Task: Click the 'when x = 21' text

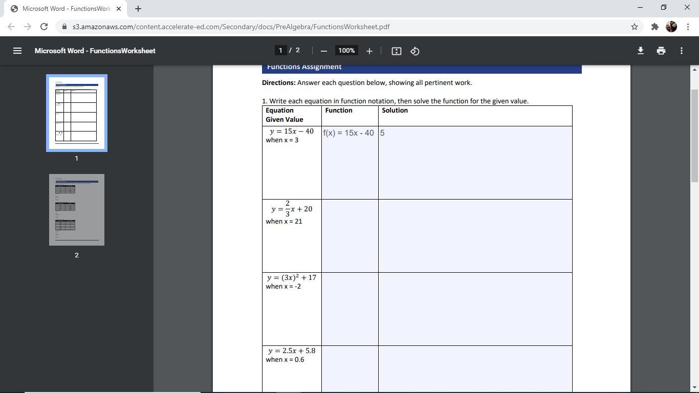Action: tap(284, 222)
